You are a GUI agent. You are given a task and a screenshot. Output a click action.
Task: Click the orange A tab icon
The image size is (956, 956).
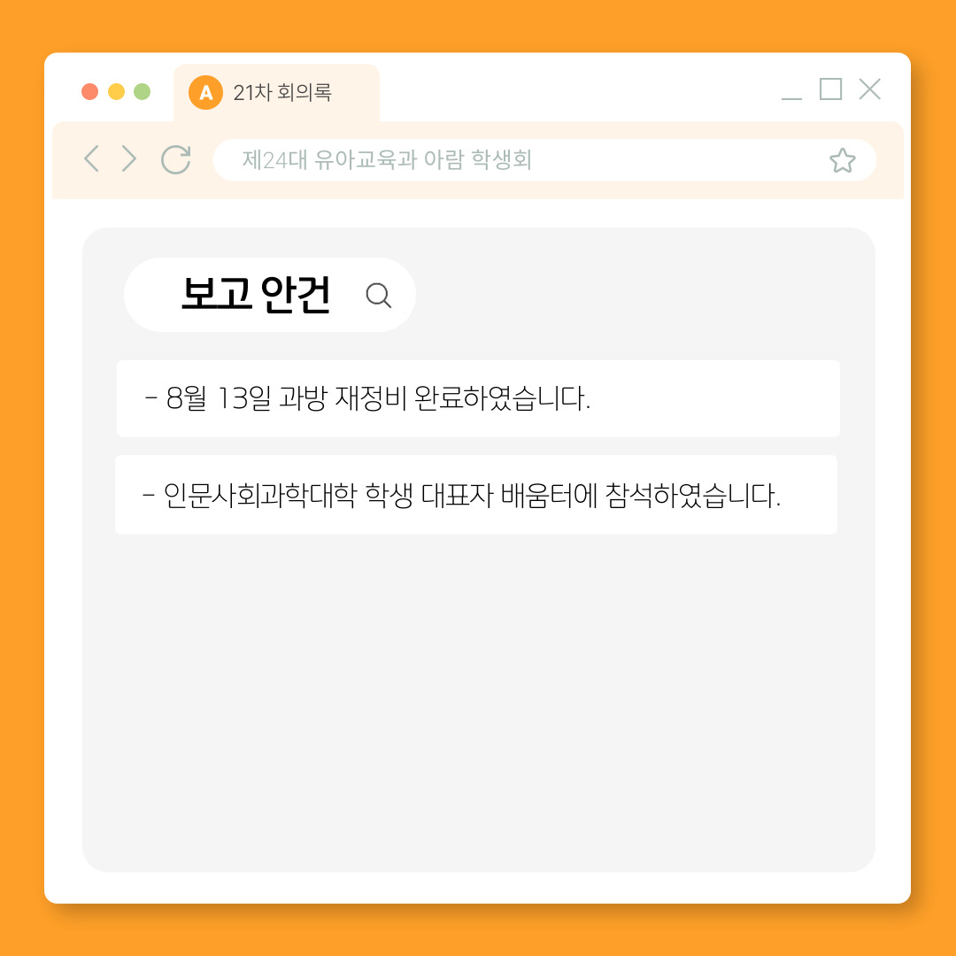pyautogui.click(x=205, y=93)
